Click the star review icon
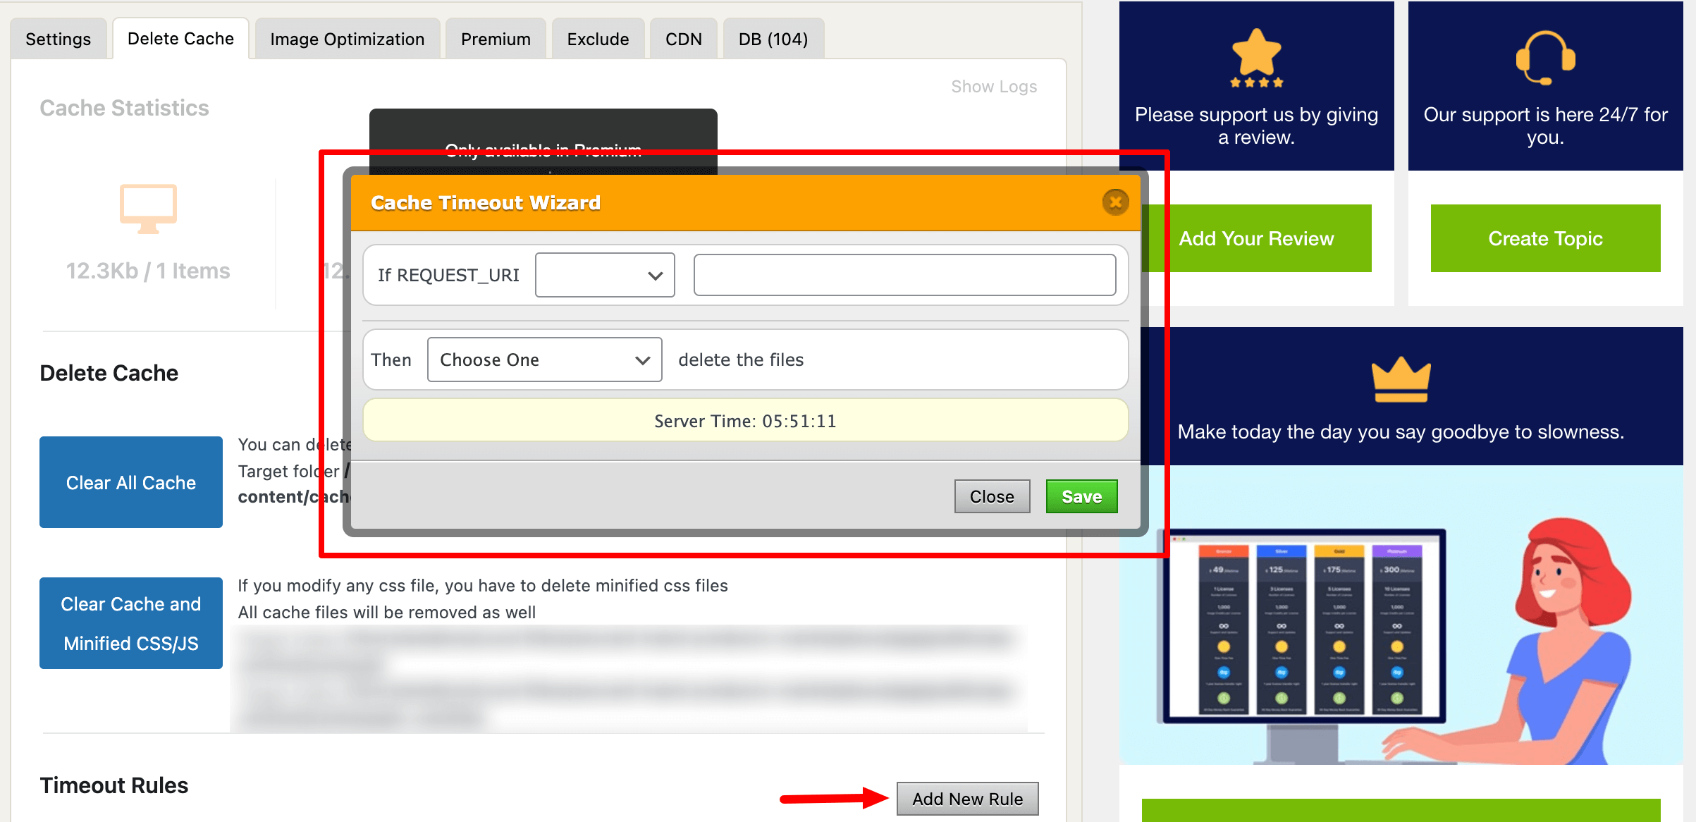This screenshot has height=822, width=1696. tap(1256, 58)
